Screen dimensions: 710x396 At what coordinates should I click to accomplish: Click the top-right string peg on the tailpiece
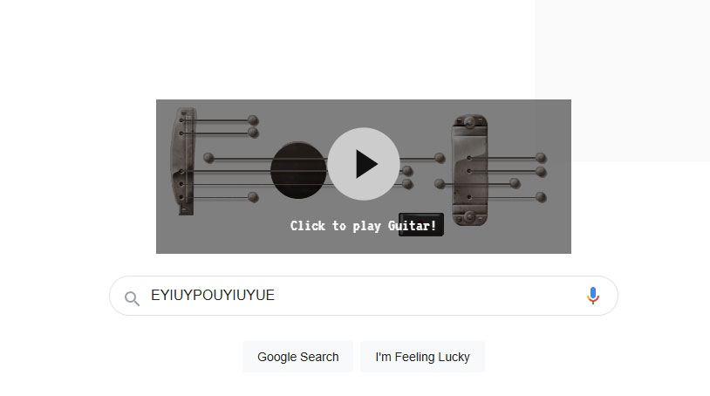[541, 158]
